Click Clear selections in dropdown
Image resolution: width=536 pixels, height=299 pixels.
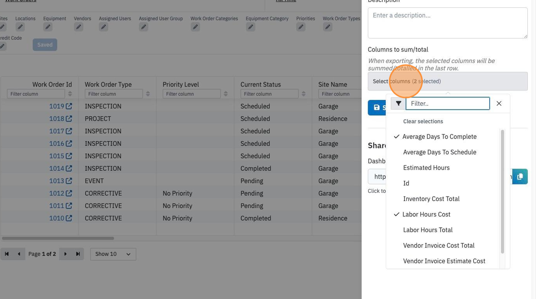[x=423, y=122]
